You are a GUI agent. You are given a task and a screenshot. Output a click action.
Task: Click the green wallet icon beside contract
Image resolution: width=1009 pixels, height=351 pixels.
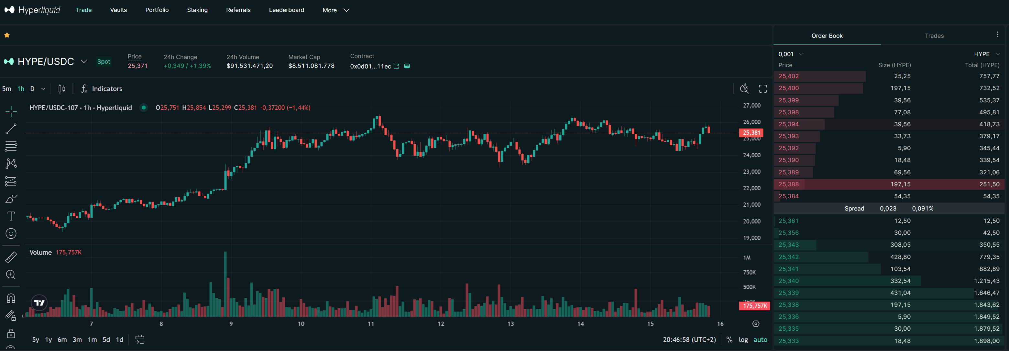[407, 66]
